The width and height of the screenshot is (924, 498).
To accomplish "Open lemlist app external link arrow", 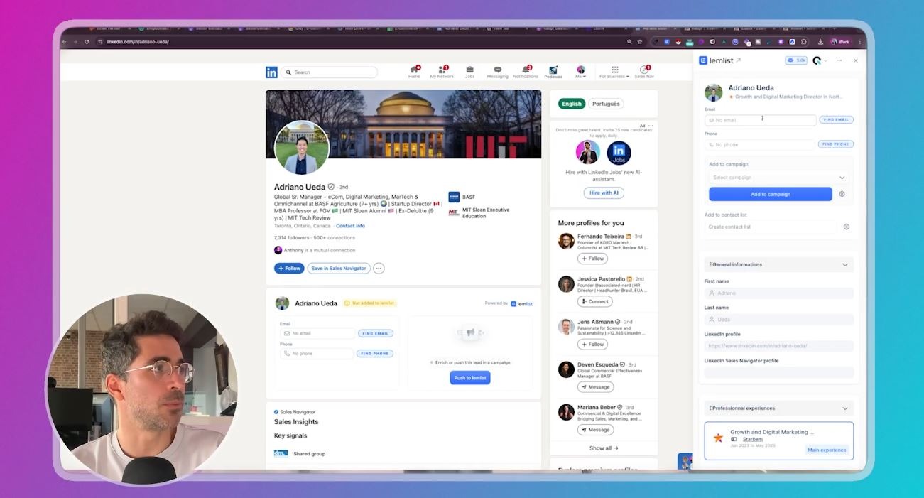I will [739, 60].
